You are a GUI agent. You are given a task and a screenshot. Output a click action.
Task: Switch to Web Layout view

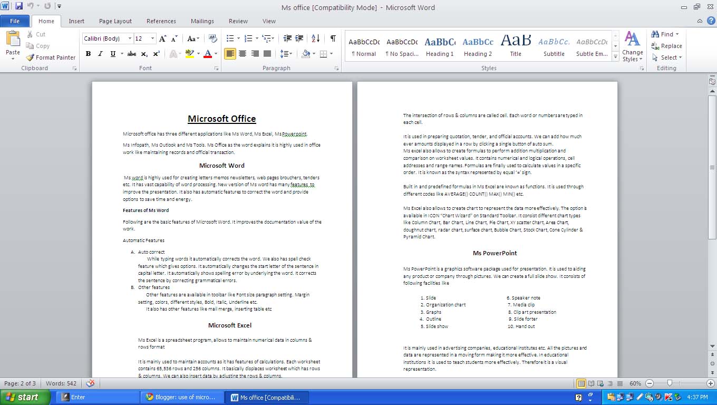(600, 383)
